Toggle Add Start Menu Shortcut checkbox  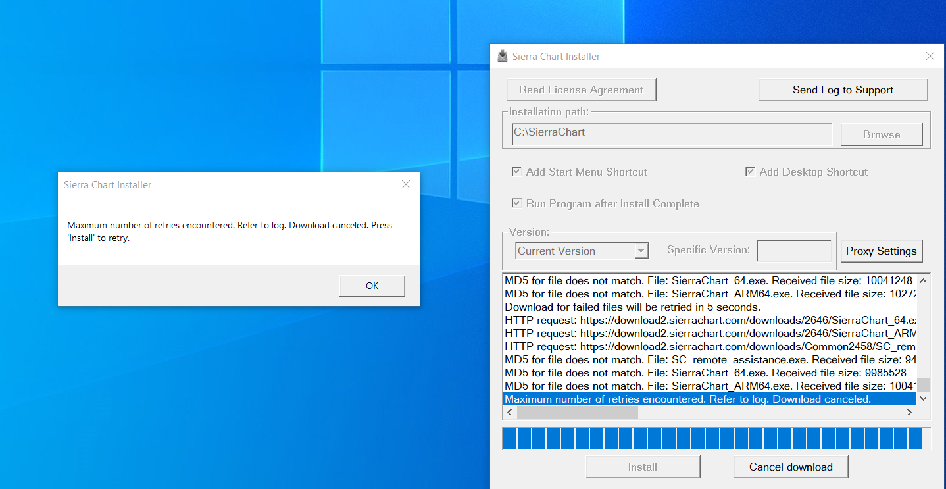[517, 172]
